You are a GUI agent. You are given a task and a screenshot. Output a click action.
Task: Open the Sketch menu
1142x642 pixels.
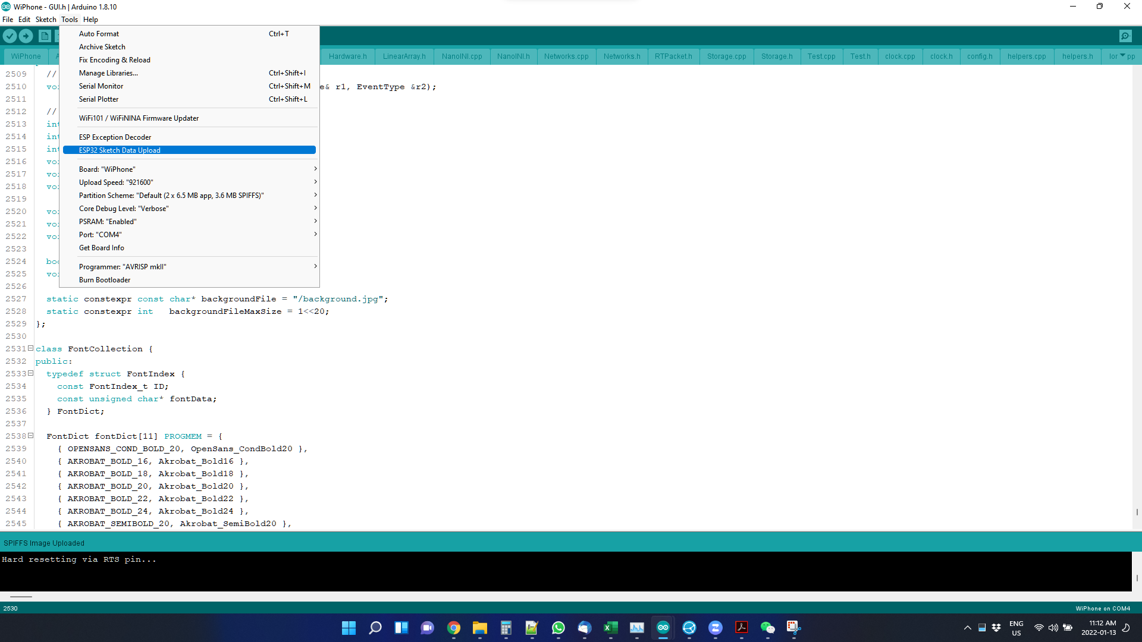[x=46, y=20]
